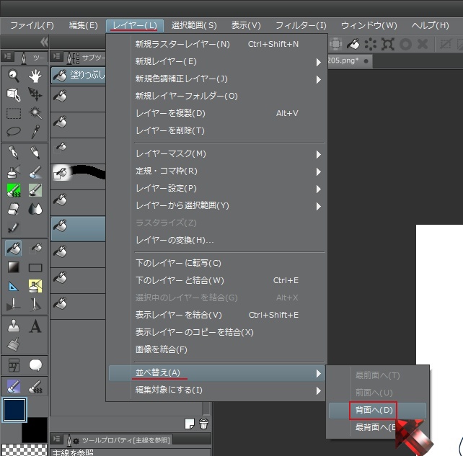463x456 pixels.
Task: Collapse the tool palette with double-arrow
Action: 43,42
